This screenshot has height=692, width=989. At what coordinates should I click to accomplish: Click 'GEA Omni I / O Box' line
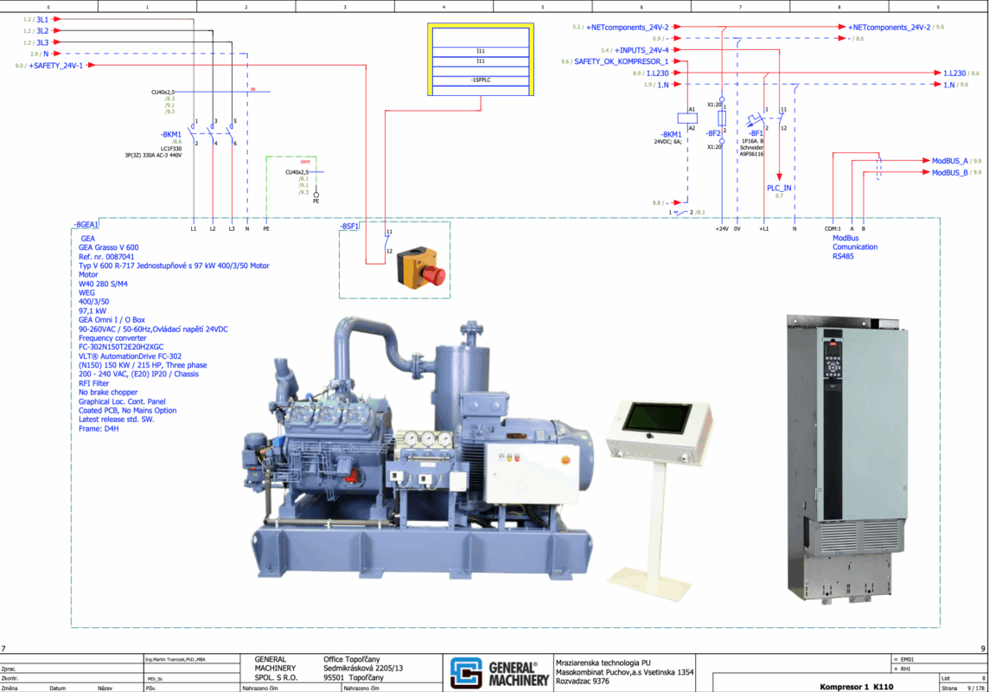tap(112, 320)
